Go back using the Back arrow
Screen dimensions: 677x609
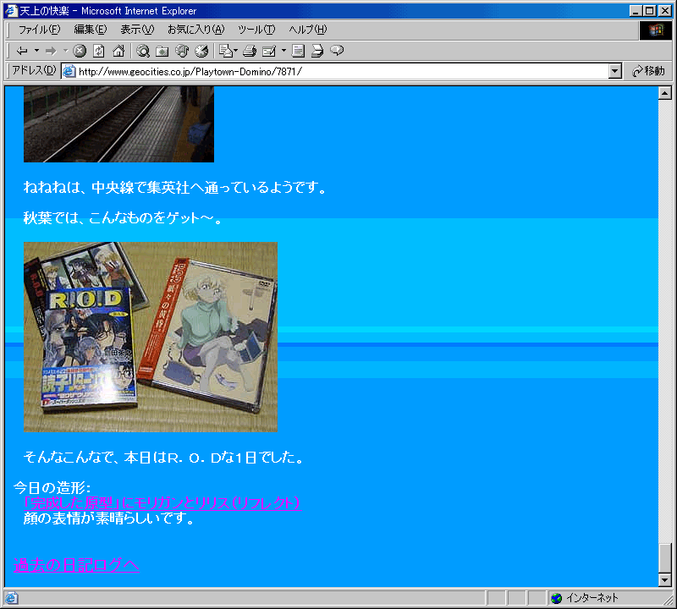tap(22, 51)
